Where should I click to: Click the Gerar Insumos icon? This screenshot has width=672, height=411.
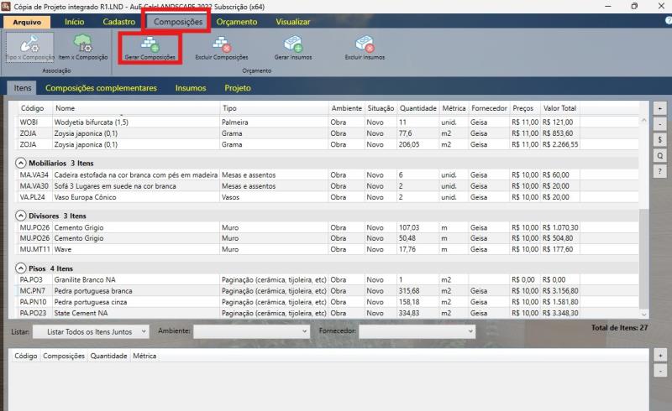(x=293, y=44)
